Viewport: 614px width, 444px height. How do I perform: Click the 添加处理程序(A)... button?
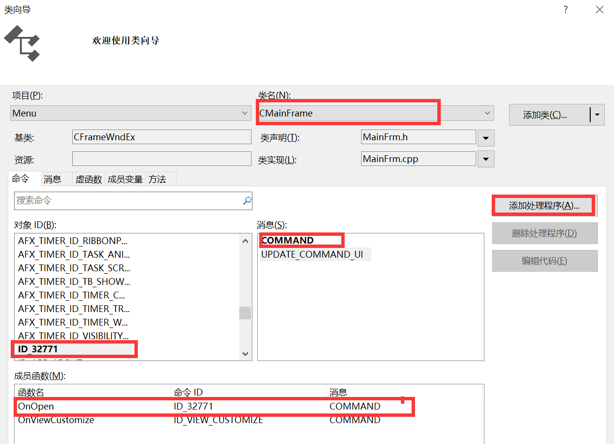[545, 205]
